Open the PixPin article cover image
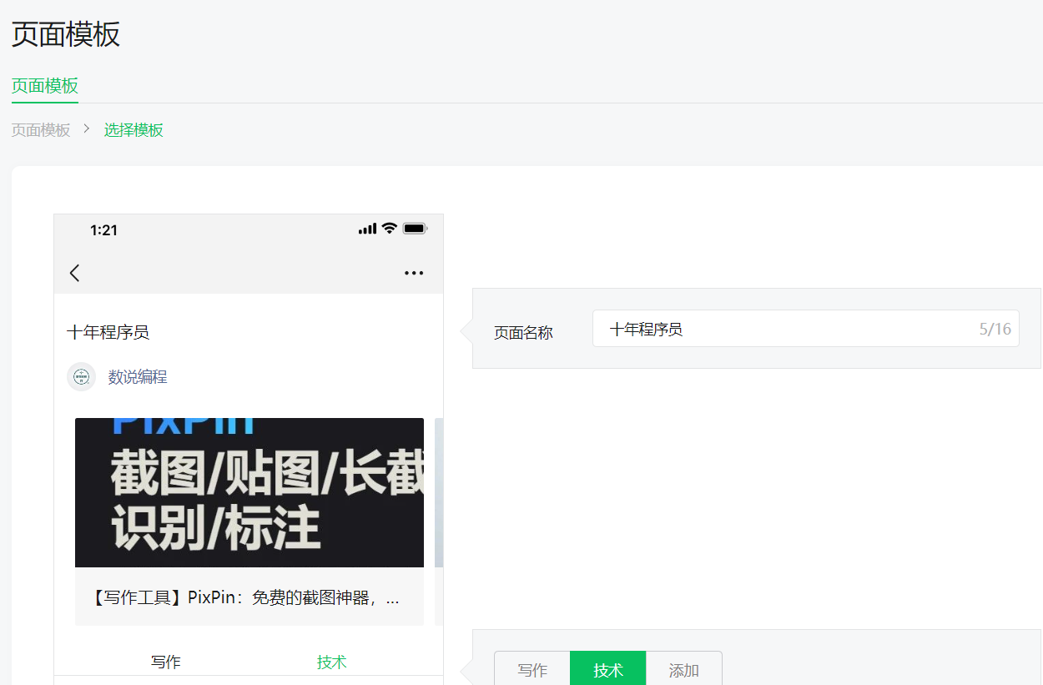 [249, 492]
